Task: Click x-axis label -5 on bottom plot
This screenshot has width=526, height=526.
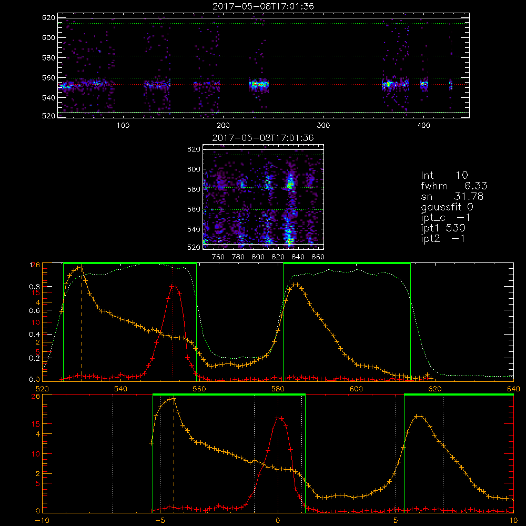Action: pyautogui.click(x=160, y=521)
